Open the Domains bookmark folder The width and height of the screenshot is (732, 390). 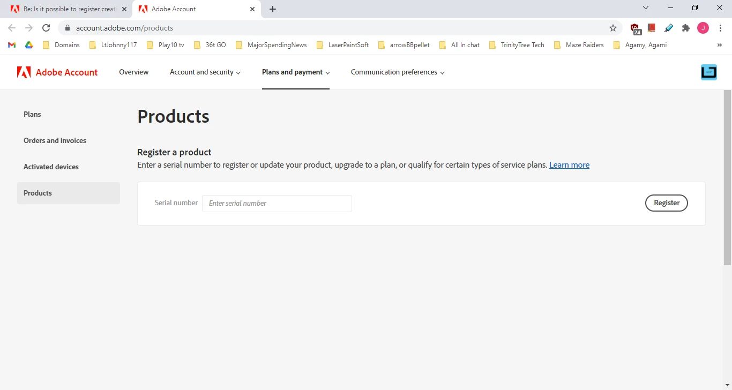pos(61,45)
